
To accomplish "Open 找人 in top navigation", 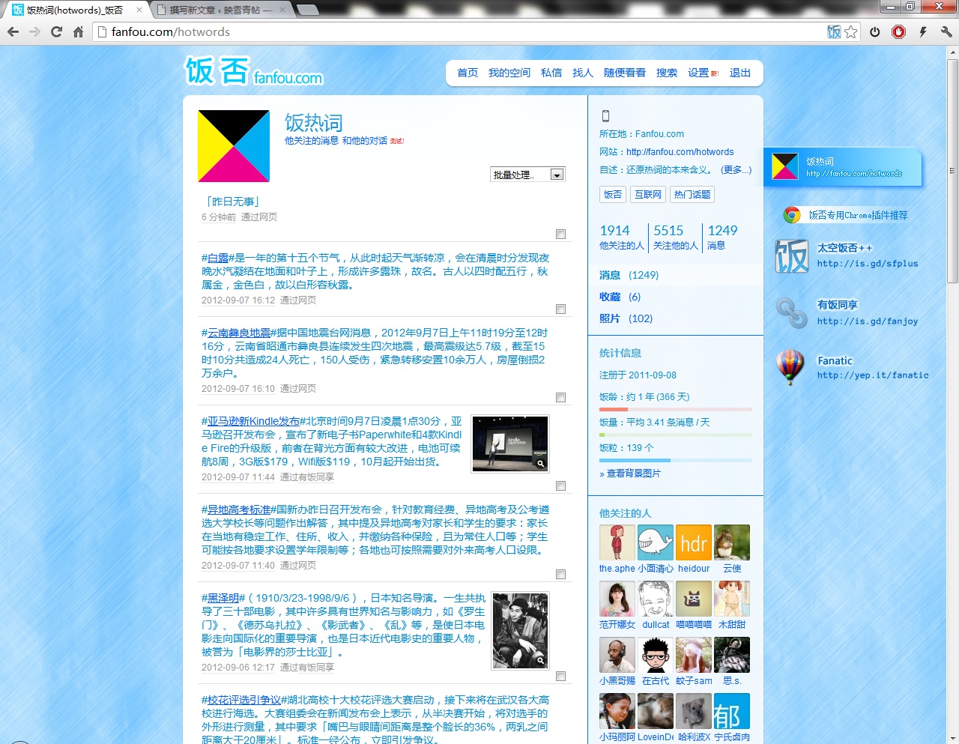I will (x=583, y=73).
